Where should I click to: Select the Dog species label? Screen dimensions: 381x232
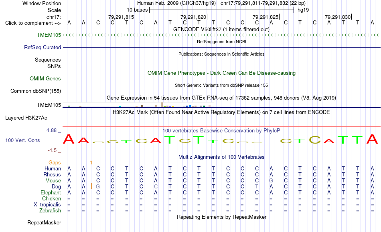click(56, 187)
